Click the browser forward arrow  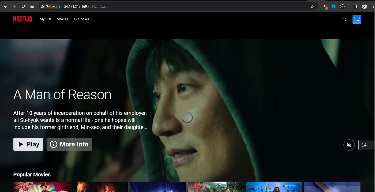[x=14, y=6]
